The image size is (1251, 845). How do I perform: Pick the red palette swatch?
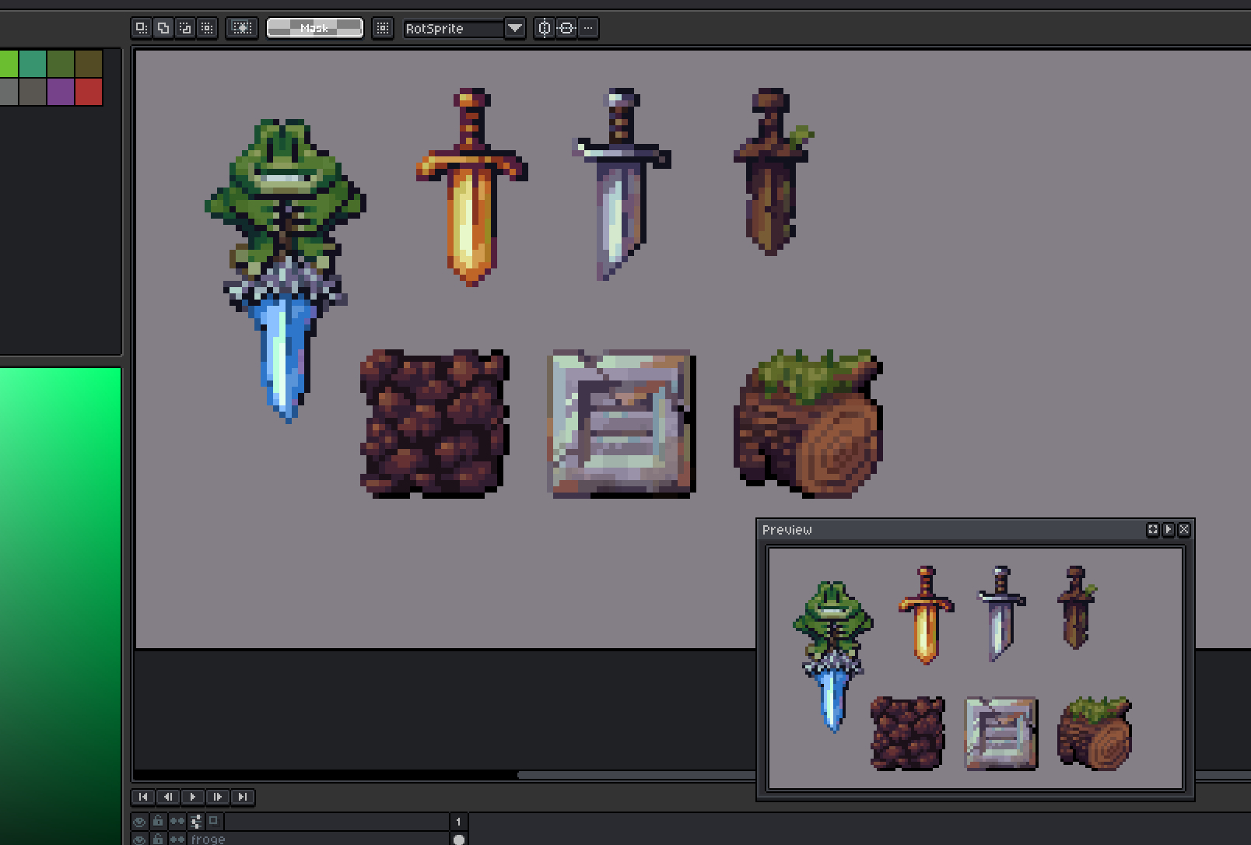(89, 92)
